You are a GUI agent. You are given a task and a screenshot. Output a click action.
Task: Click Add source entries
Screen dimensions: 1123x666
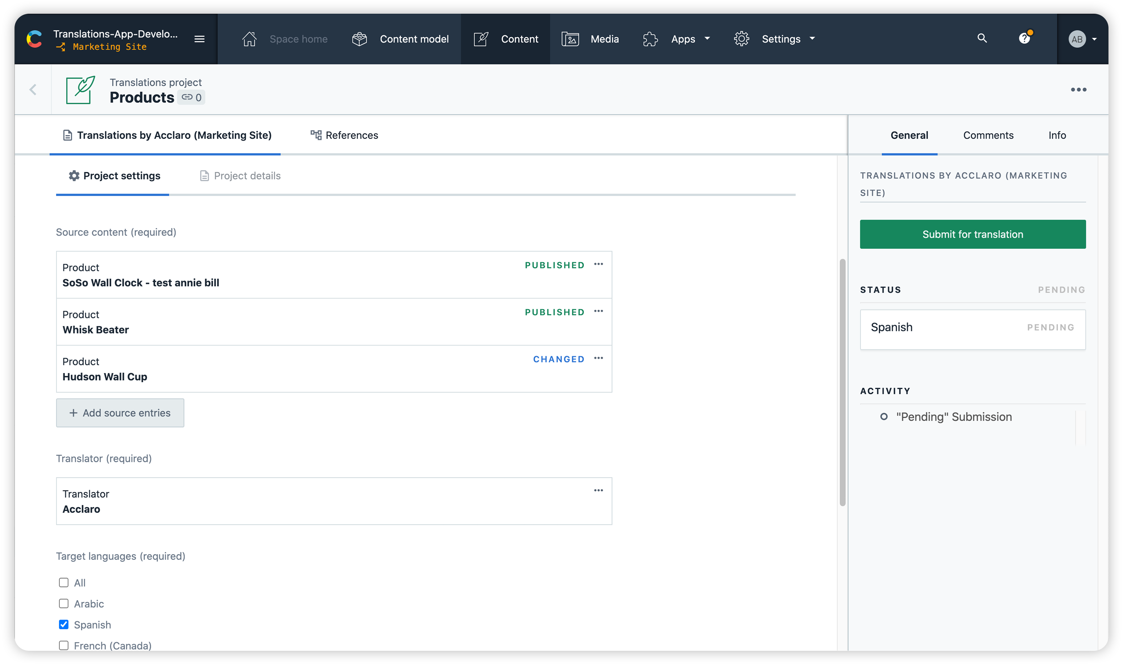pyautogui.click(x=120, y=413)
